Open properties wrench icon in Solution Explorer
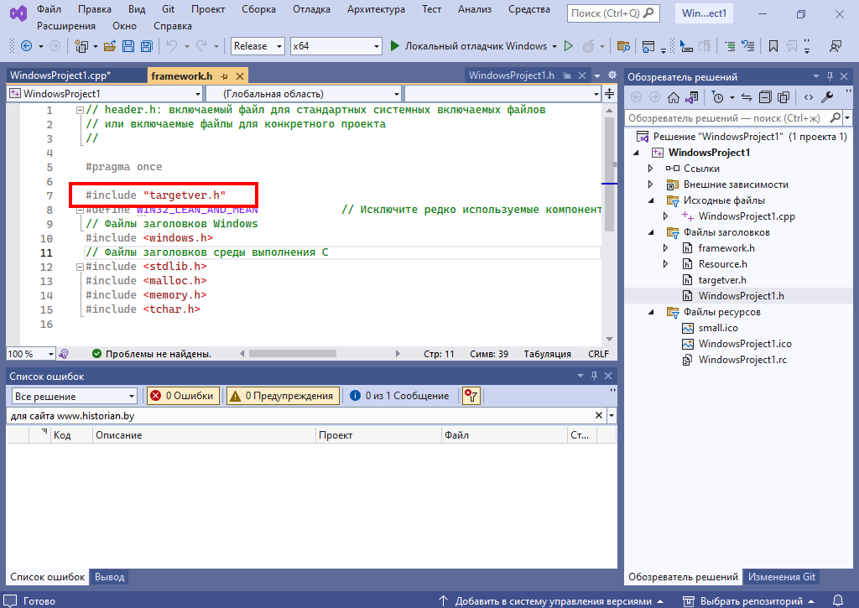Image resolution: width=859 pixels, height=608 pixels. 826,97
